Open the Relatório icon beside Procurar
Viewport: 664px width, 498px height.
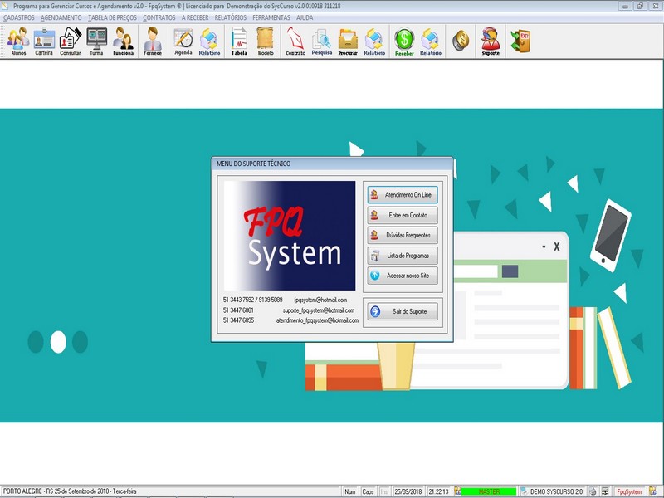tap(374, 41)
